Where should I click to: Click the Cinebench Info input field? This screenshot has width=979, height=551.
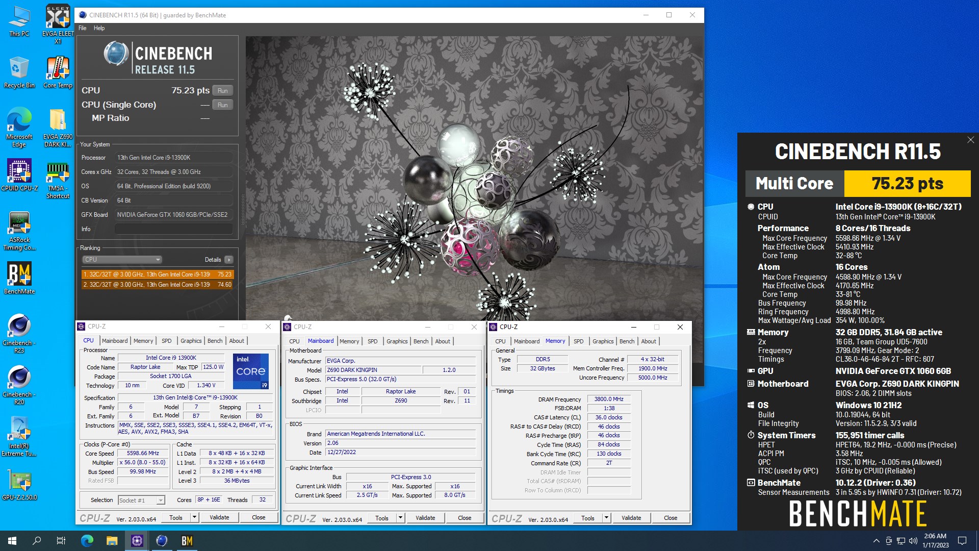tap(173, 229)
